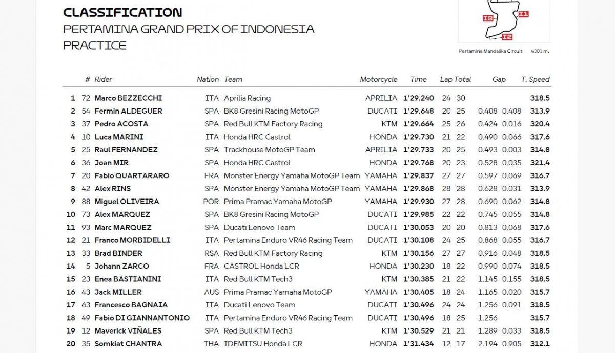Click rider name Pedro ACOSTA
Viewport: 615px width, 353px height.
point(121,124)
